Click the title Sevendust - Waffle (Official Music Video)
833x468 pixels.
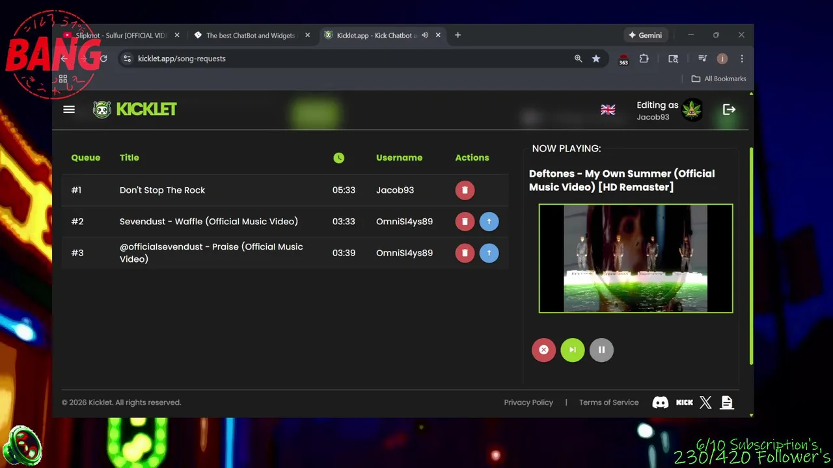[209, 222]
